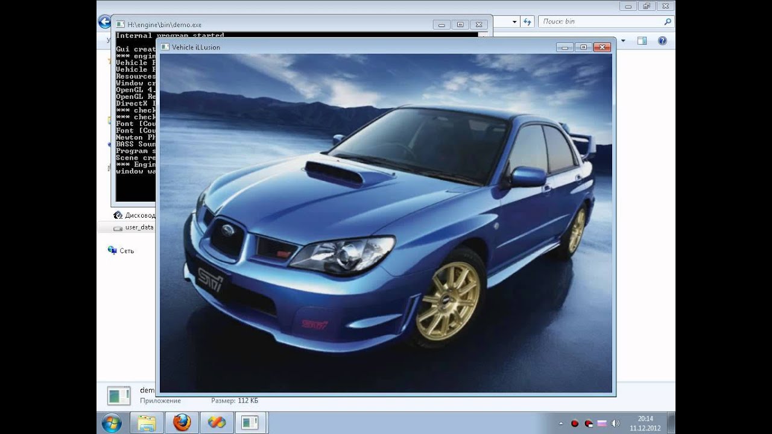
Task: Click the magnifier icon in search box
Action: tap(667, 22)
